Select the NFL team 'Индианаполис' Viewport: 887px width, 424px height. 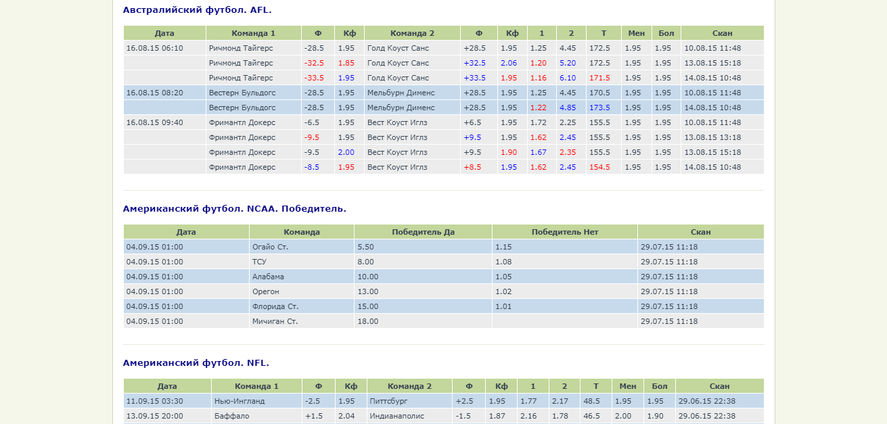click(396, 416)
